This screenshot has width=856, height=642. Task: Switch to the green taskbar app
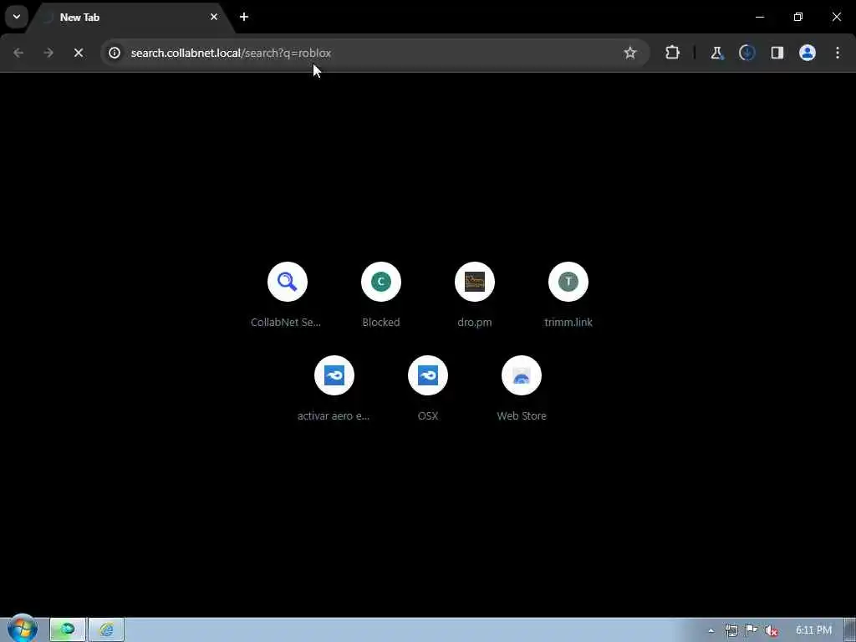click(x=68, y=630)
